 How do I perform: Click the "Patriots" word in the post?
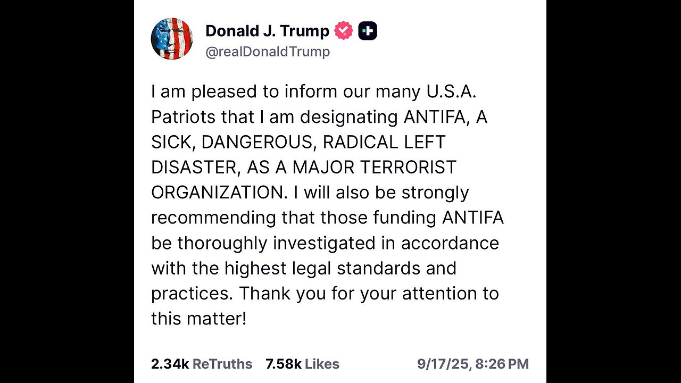pos(183,117)
